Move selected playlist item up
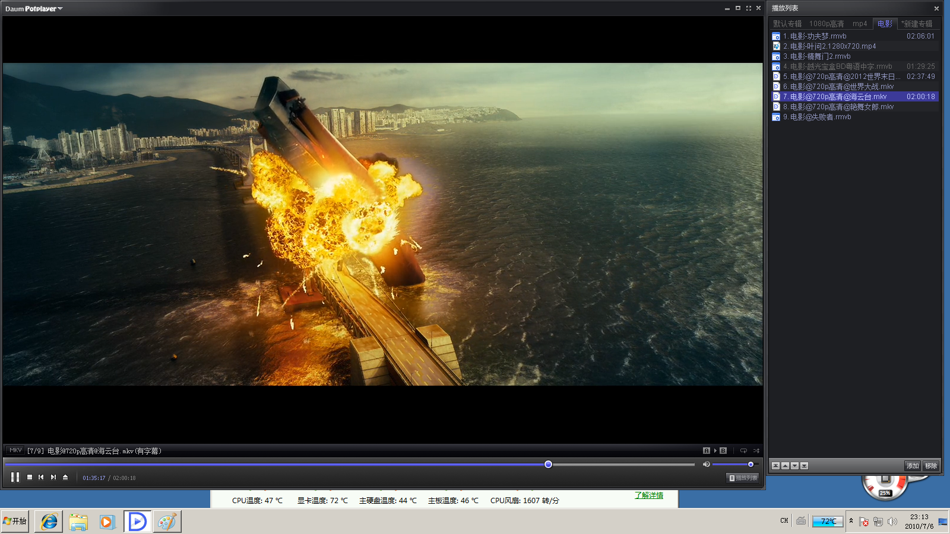The width and height of the screenshot is (950, 534). (x=785, y=466)
